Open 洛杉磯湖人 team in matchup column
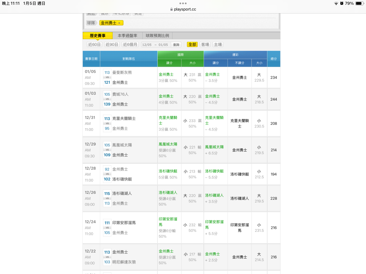Image resolution: width=366 pixels, height=274 pixels. [x=122, y=193]
